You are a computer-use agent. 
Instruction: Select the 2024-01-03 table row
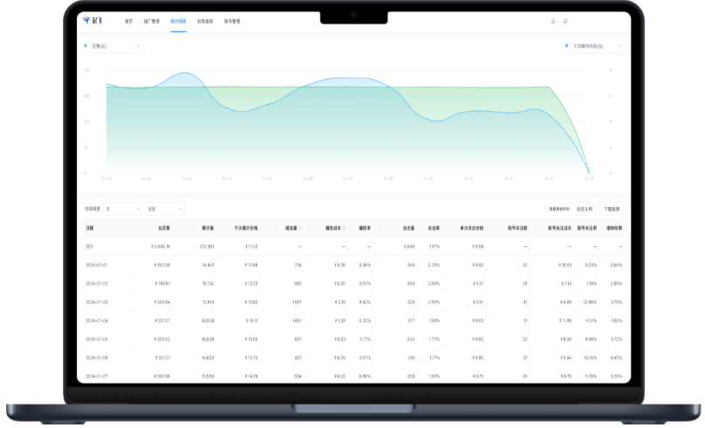pos(349,300)
